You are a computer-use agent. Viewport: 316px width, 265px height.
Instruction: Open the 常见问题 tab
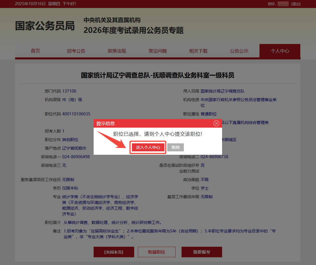158,51
